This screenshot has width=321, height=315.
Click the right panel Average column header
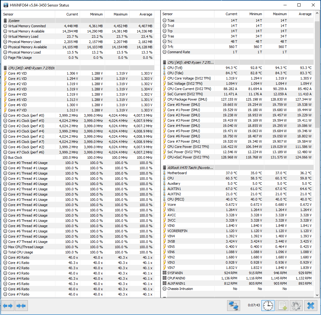pyautogui.click(x=301, y=14)
